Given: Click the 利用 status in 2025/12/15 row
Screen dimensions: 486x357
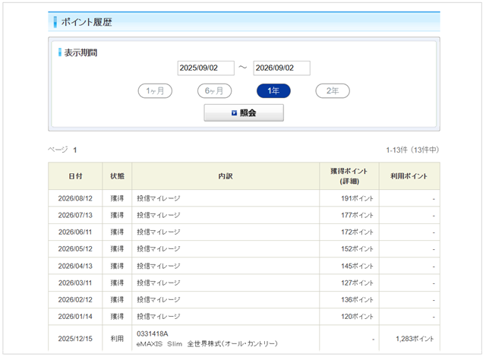Looking at the screenshot, I should [x=117, y=339].
